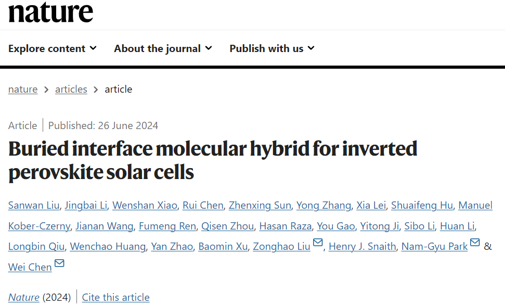Viewport: 505px width, 305px height.
Task: Open the Nature journal citation link
Action: 24,297
